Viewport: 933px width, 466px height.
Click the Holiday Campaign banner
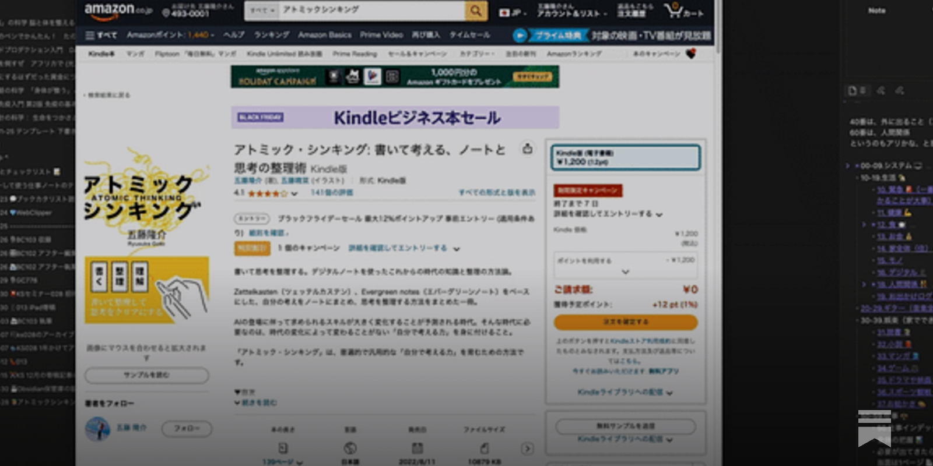[x=395, y=76]
